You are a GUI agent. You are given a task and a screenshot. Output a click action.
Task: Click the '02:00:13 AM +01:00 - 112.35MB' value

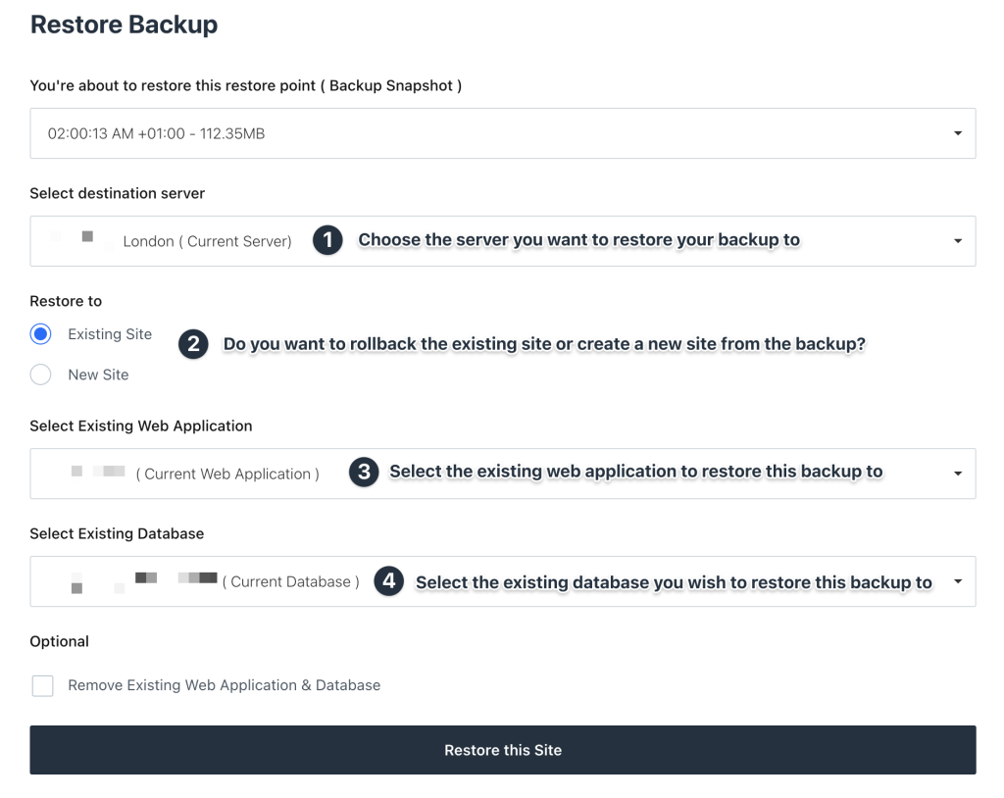[156, 134]
